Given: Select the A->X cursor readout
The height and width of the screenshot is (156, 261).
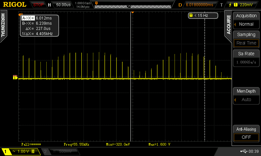Looking at the screenshot, I should click(37, 18).
